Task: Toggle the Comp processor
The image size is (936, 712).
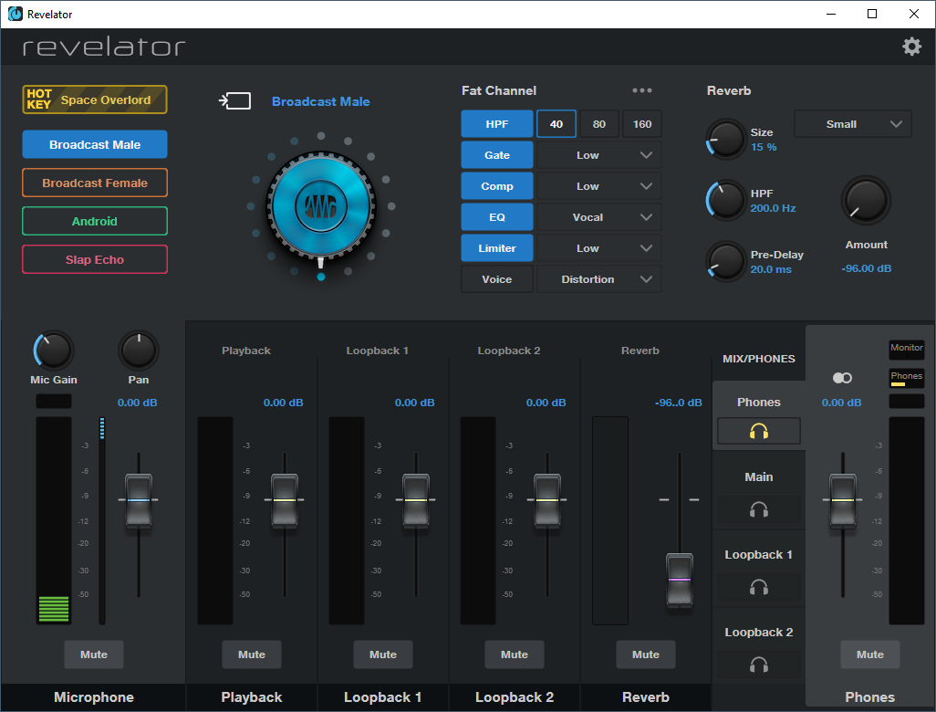Action: (496, 186)
